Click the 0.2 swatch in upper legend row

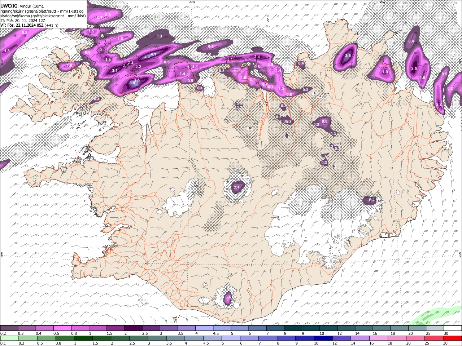click(x=9, y=328)
